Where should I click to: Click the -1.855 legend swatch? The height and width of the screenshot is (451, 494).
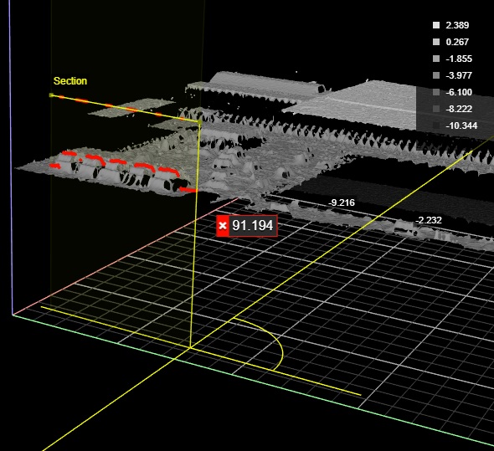(436, 59)
